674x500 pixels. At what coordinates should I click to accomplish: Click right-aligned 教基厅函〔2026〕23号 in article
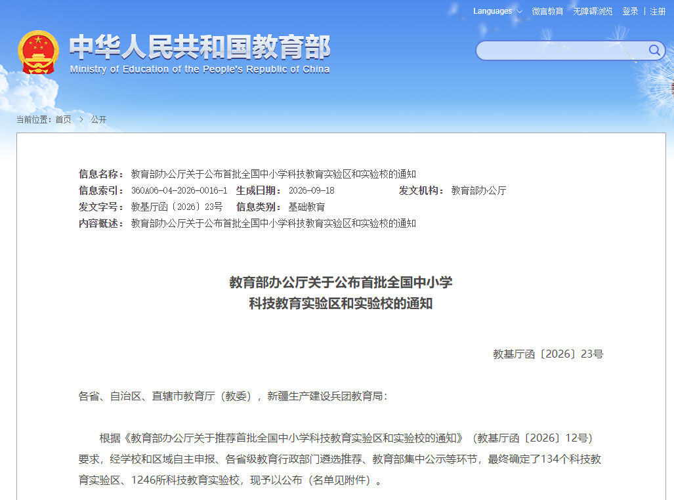(548, 354)
